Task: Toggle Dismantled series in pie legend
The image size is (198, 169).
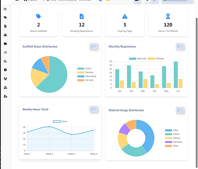Action: point(87,76)
